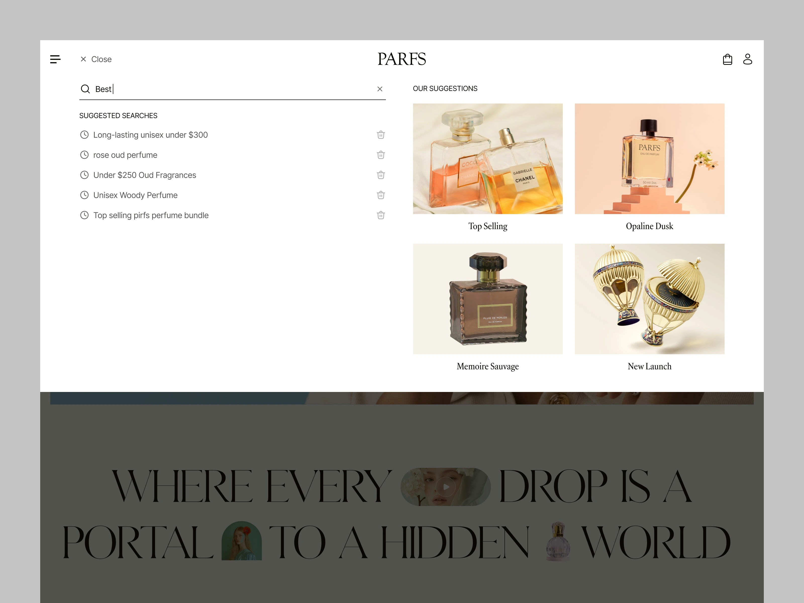Delete 'rose oud perfume' search entry
The height and width of the screenshot is (603, 804).
(x=381, y=155)
